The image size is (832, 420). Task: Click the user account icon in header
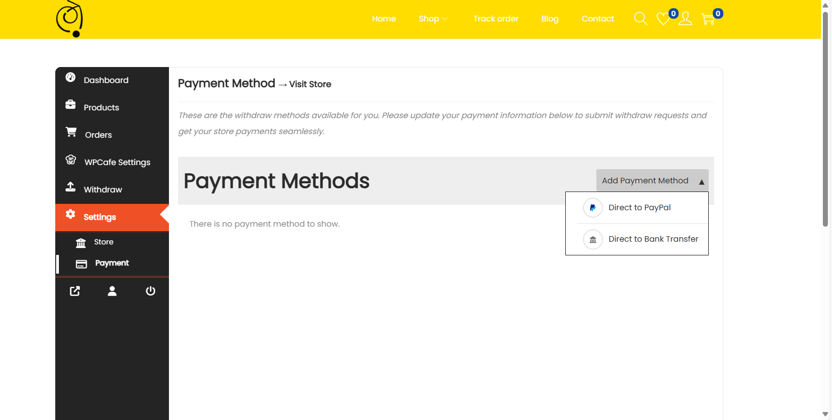[x=685, y=19]
